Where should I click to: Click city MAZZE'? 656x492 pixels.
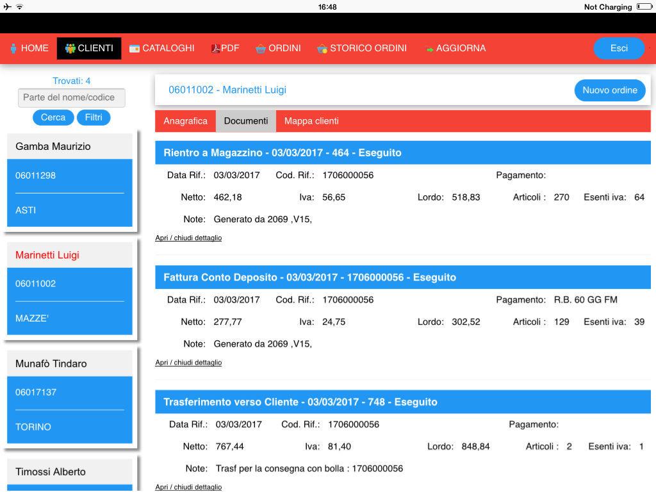[32, 318]
